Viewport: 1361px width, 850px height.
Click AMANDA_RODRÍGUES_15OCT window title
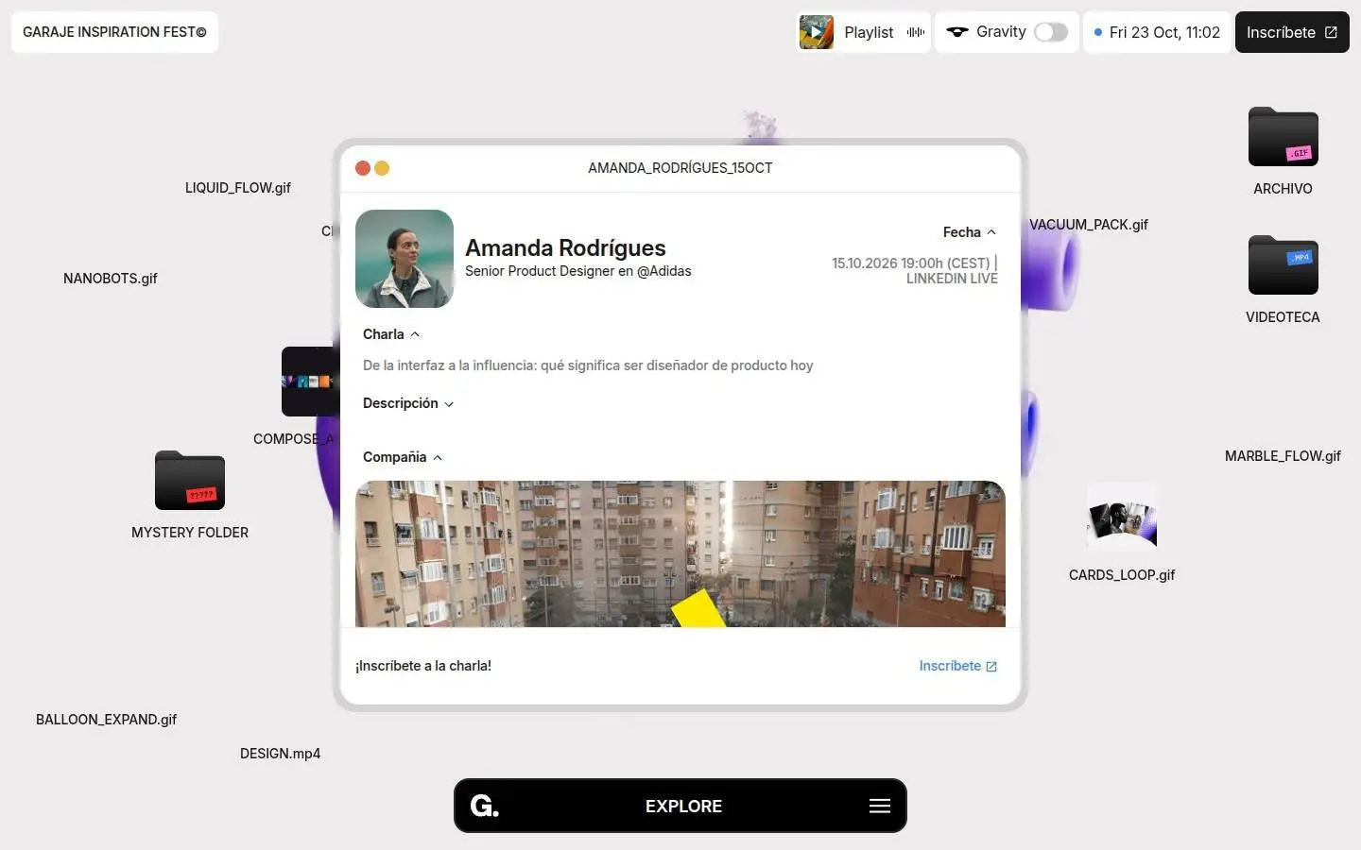click(680, 168)
